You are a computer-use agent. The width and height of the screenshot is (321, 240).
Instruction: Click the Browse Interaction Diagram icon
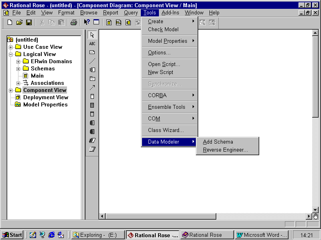(118, 22)
